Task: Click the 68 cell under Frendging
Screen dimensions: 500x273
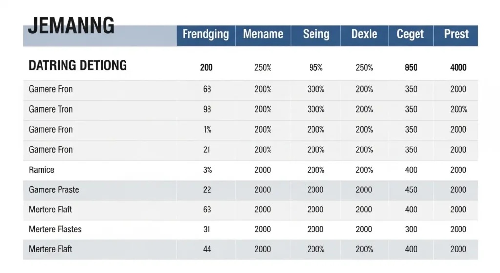Action: pyautogui.click(x=207, y=89)
